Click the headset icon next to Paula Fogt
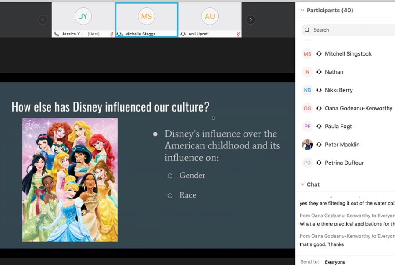This screenshot has width=395, height=265. [319, 127]
